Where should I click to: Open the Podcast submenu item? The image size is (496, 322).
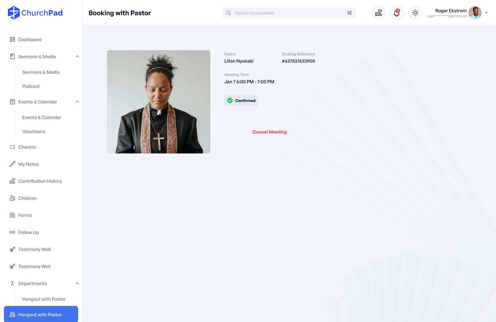tap(31, 86)
